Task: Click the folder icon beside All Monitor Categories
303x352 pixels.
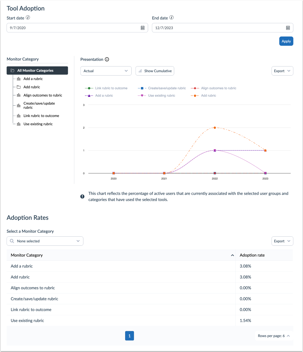Action: click(12, 70)
